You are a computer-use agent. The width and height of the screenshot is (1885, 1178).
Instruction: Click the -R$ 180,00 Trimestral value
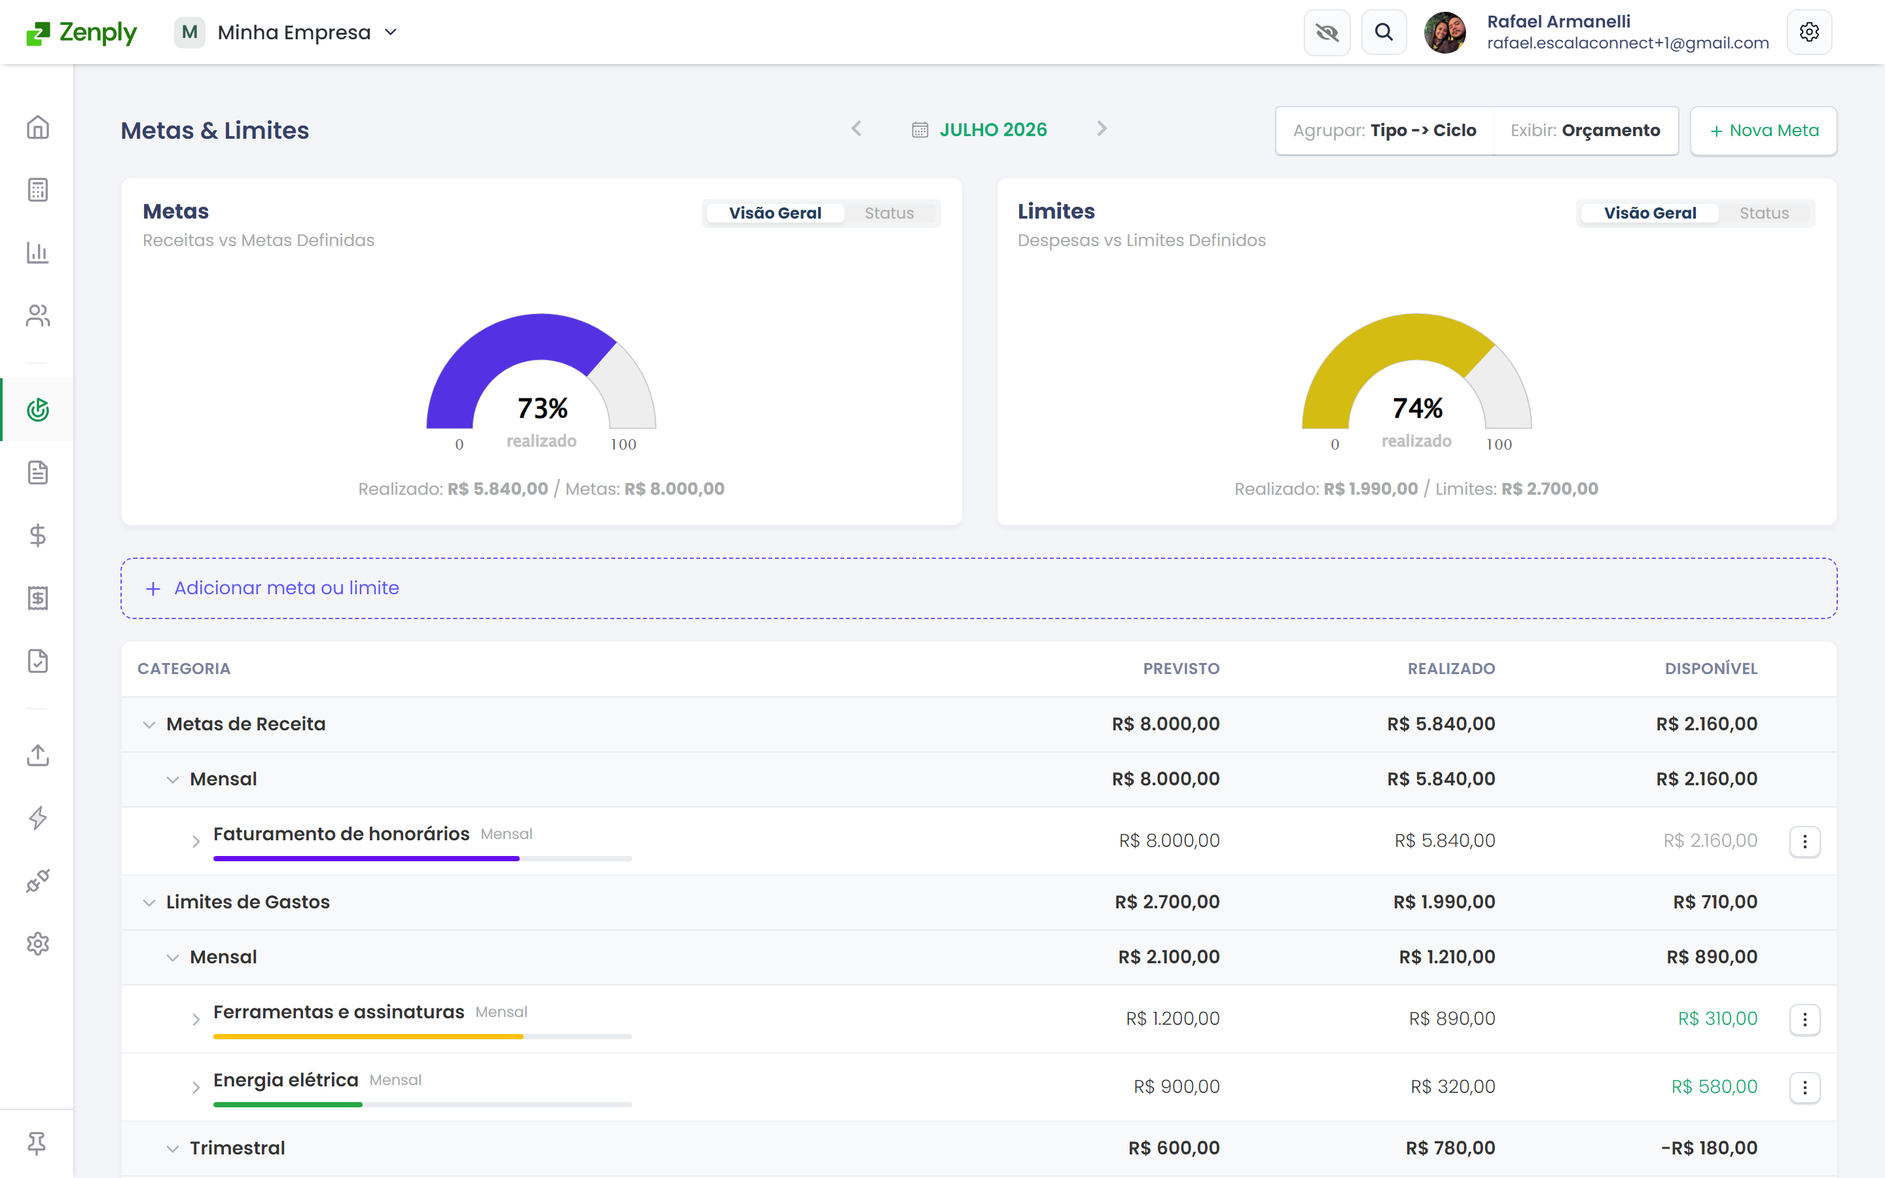1709,1149
